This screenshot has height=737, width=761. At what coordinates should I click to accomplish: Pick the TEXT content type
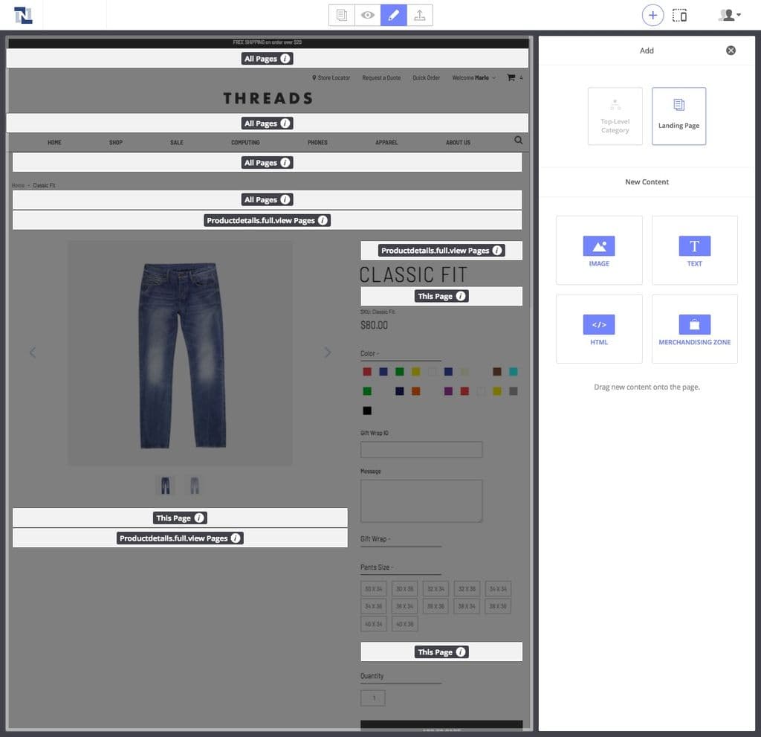695,250
